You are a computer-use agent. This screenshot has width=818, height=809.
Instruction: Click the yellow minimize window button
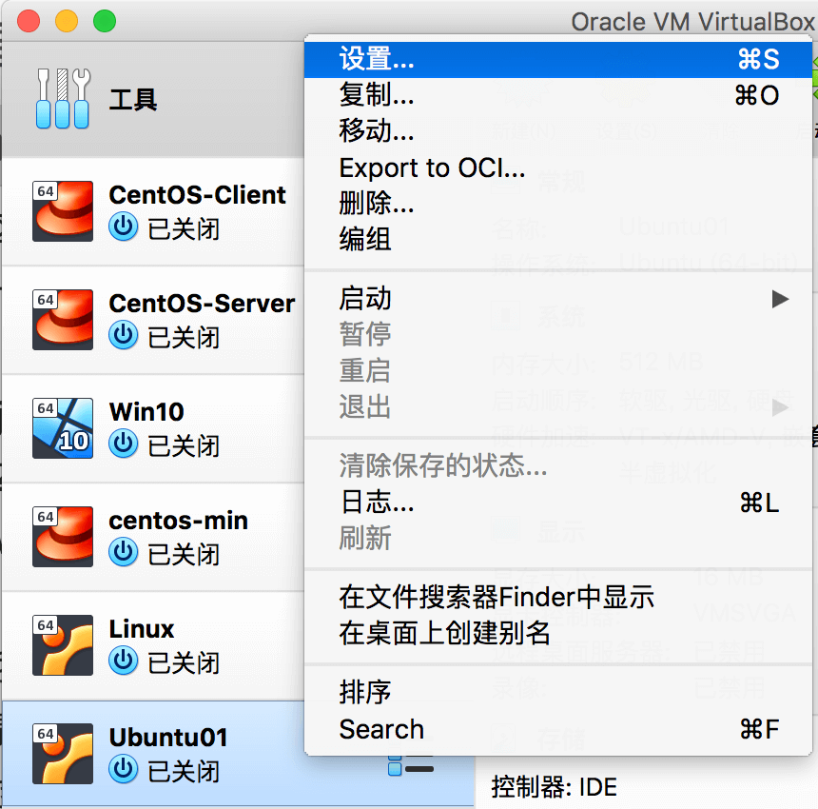click(x=67, y=21)
